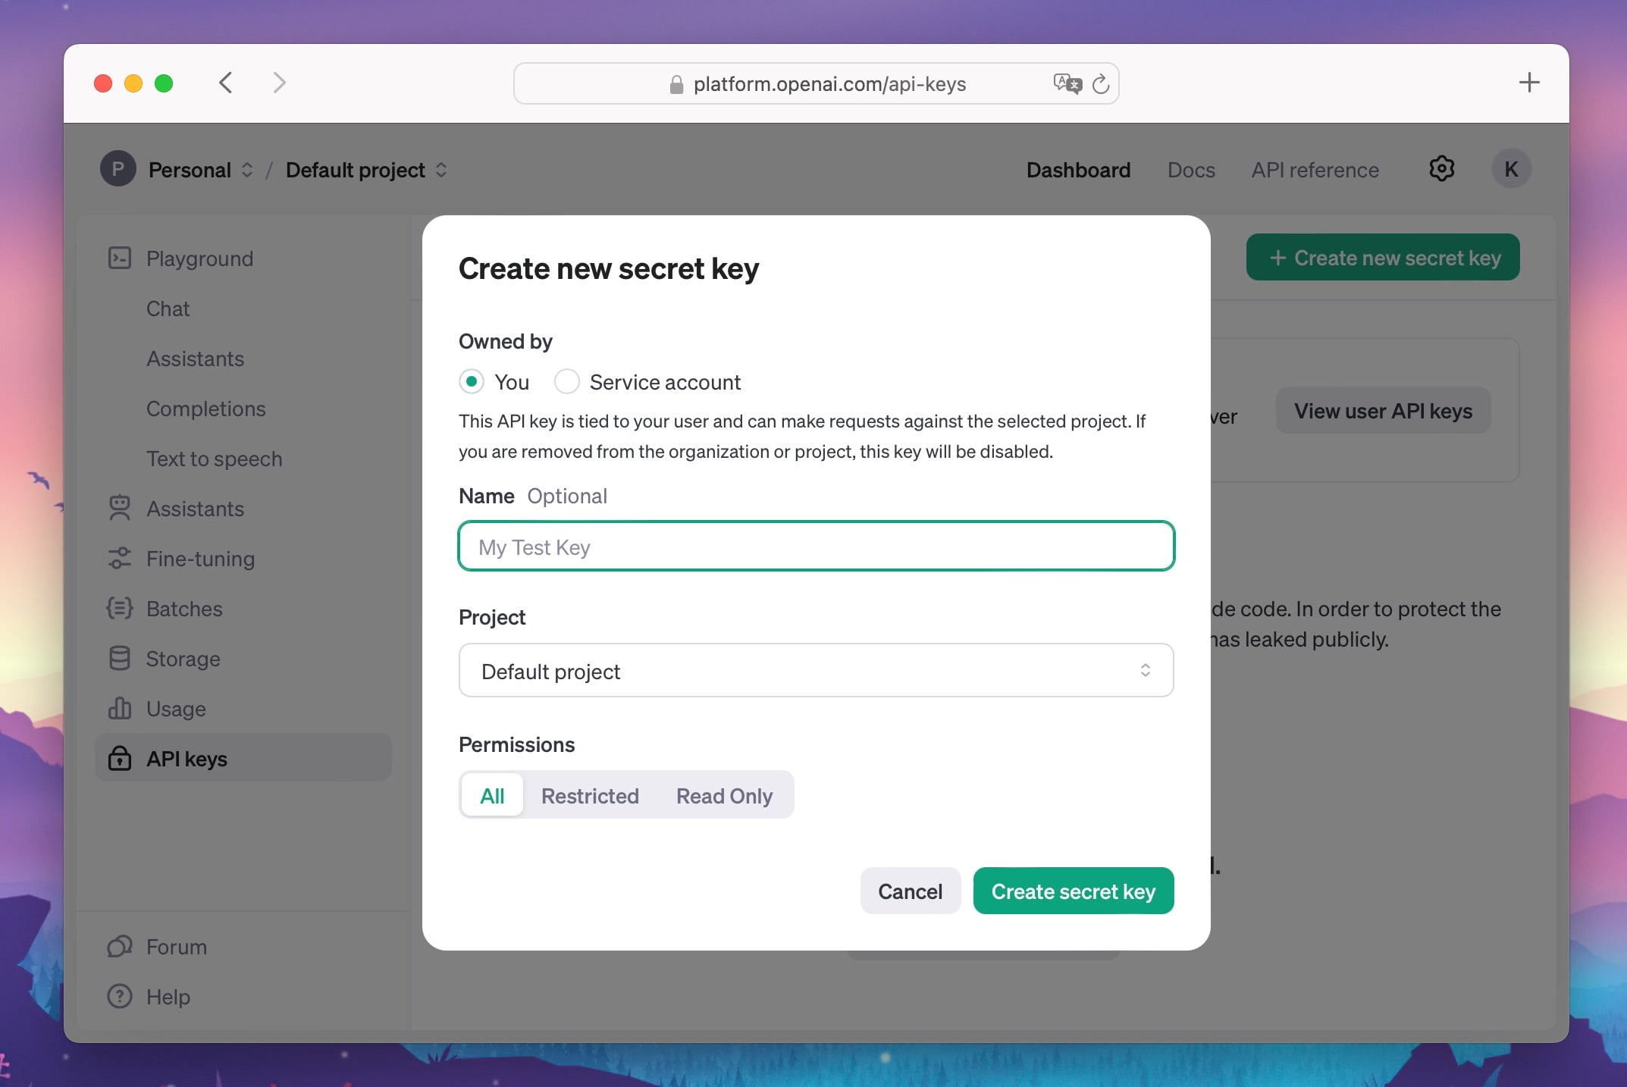Click the Batches braces icon
This screenshot has height=1087, width=1627.
[120, 609]
